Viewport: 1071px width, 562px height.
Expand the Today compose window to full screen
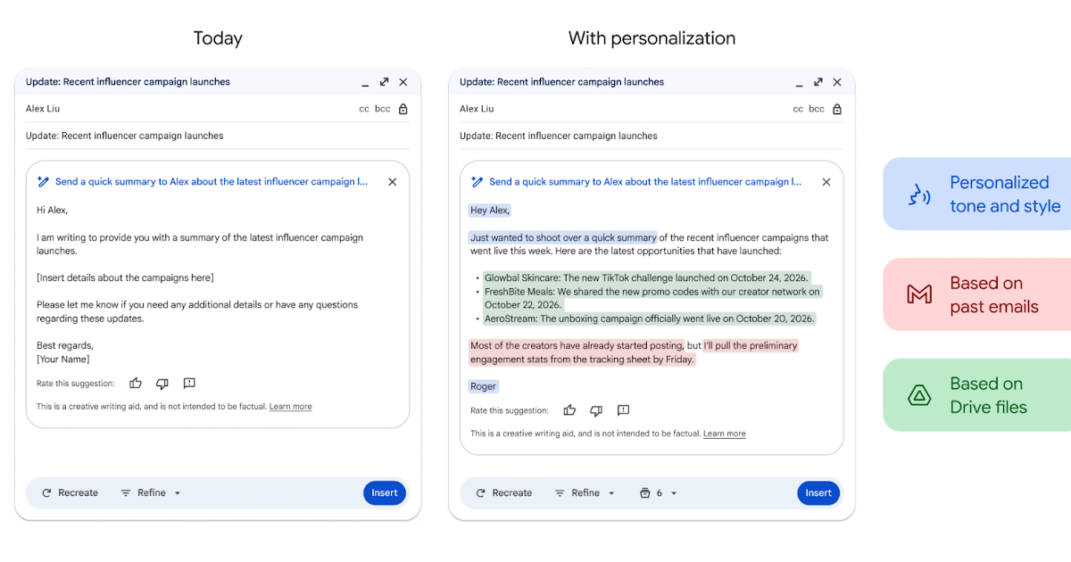pyautogui.click(x=384, y=82)
